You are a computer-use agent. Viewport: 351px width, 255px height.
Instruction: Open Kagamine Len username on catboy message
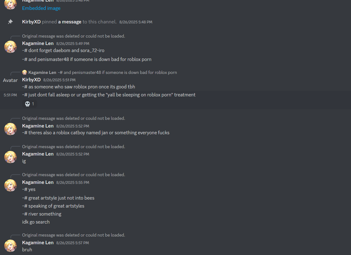38,126
